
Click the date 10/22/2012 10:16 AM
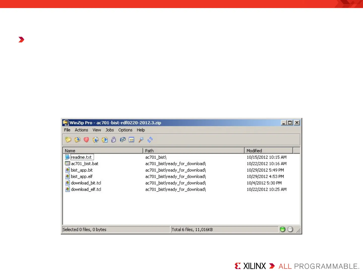(266, 163)
